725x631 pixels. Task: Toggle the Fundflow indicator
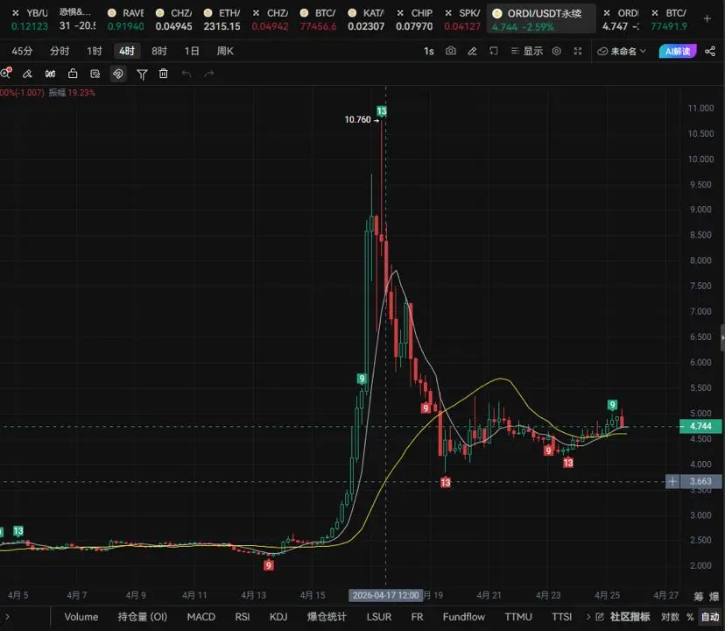point(464,617)
